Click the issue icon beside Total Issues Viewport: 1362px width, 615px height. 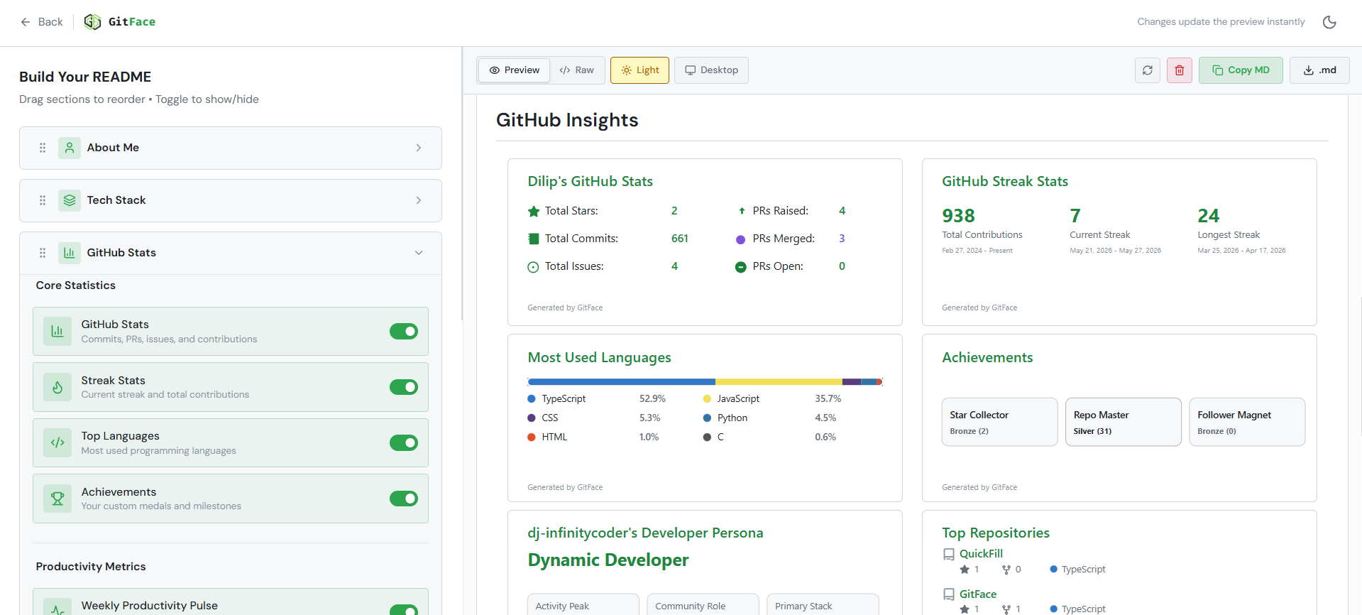pyautogui.click(x=534, y=267)
